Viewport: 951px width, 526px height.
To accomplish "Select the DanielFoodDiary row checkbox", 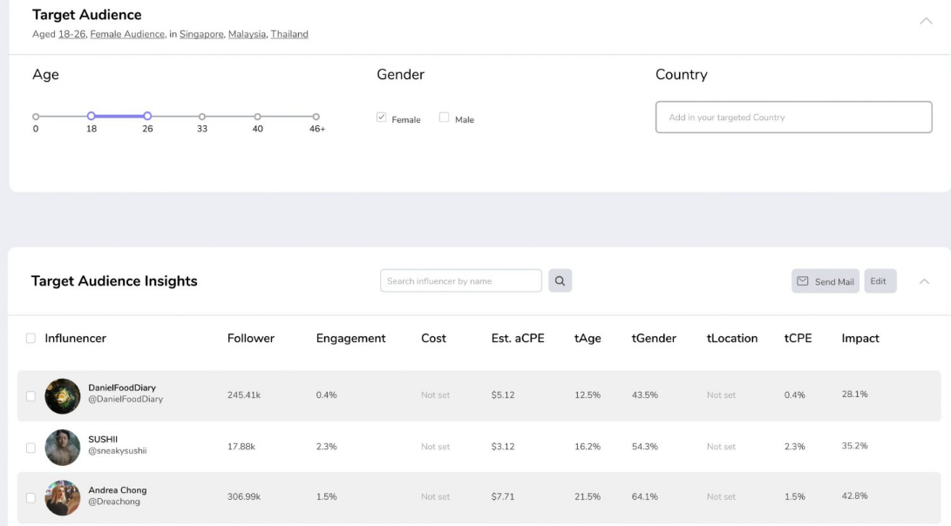I will point(31,396).
